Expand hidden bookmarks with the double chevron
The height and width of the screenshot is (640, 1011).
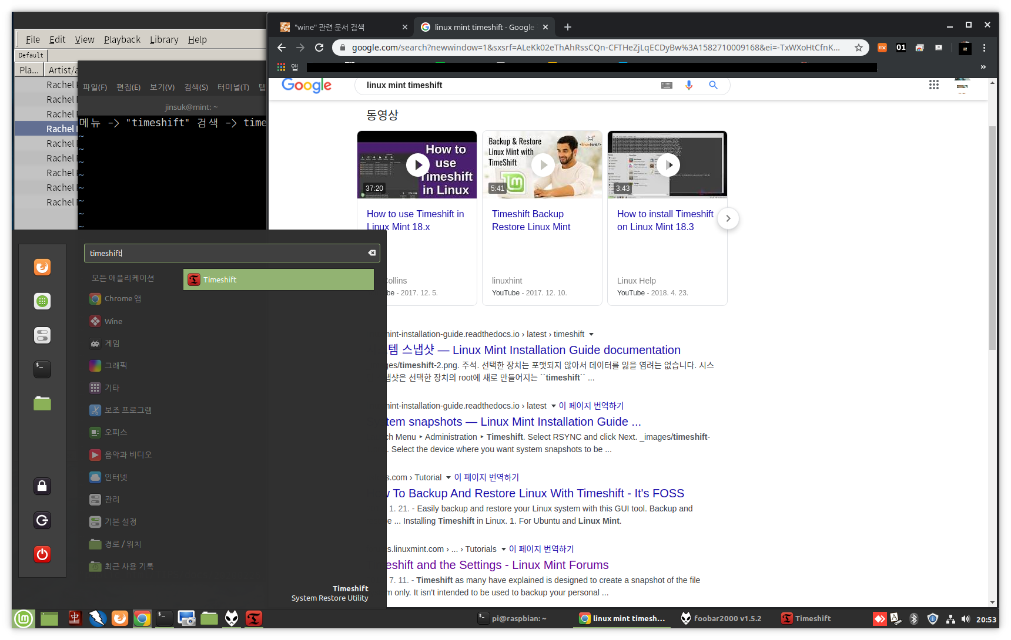[983, 67]
